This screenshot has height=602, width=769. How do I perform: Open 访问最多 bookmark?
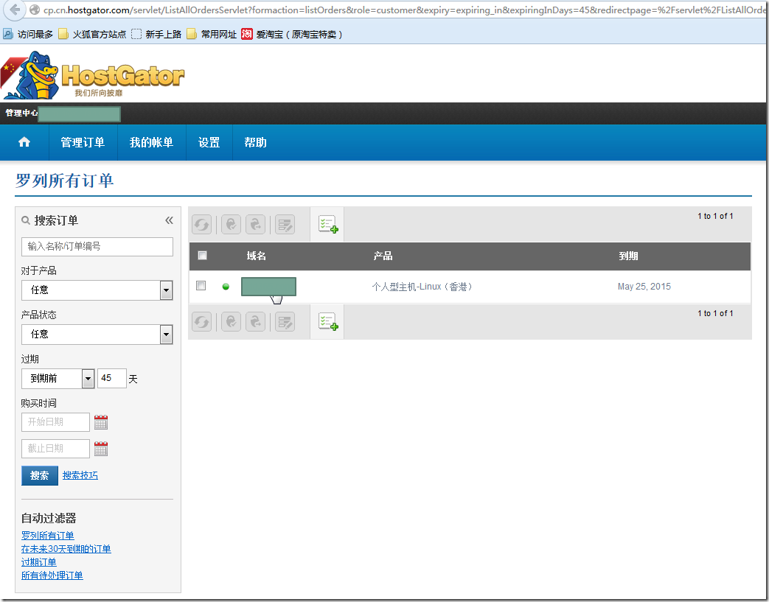(x=28, y=34)
